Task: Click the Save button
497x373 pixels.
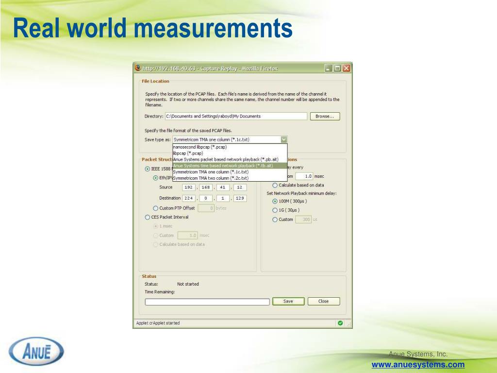Action: click(x=288, y=301)
